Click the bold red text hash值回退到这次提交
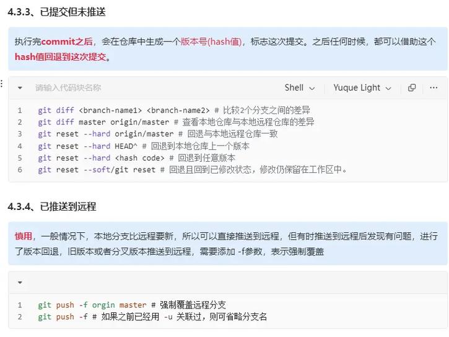Screen dimensions: 449x337 60,57
